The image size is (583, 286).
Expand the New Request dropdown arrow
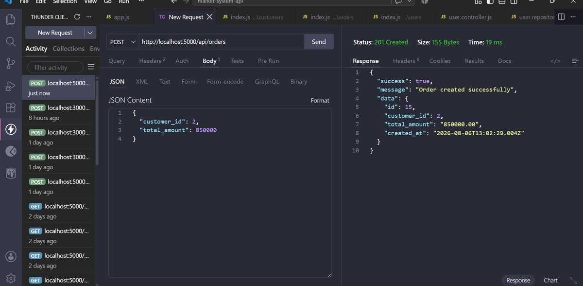[90, 33]
